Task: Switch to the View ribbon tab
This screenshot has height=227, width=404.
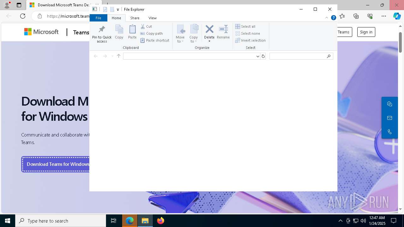Action: point(152,18)
